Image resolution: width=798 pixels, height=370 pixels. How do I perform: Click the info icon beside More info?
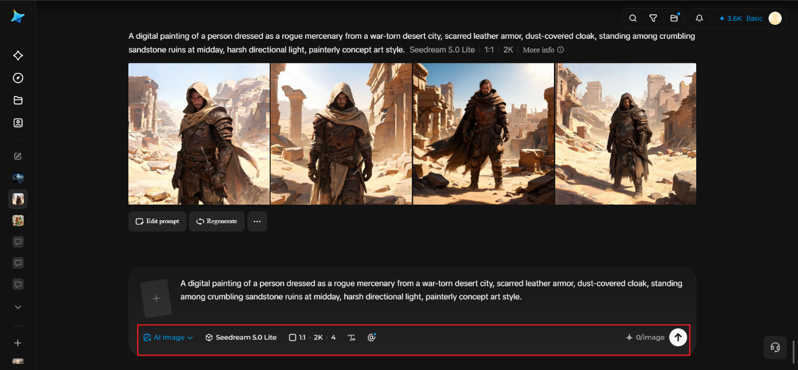(560, 50)
